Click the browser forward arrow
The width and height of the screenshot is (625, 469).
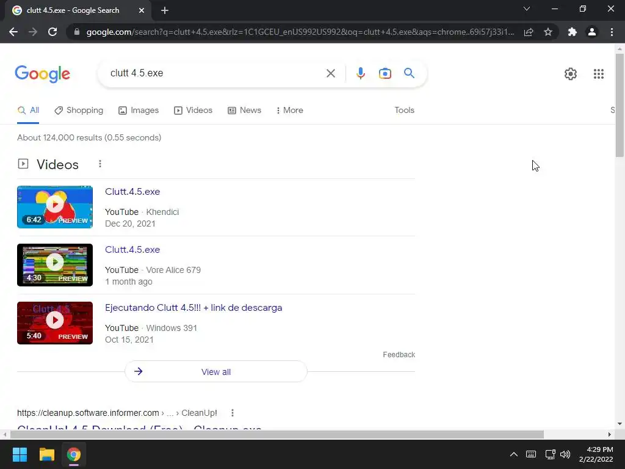coord(33,32)
